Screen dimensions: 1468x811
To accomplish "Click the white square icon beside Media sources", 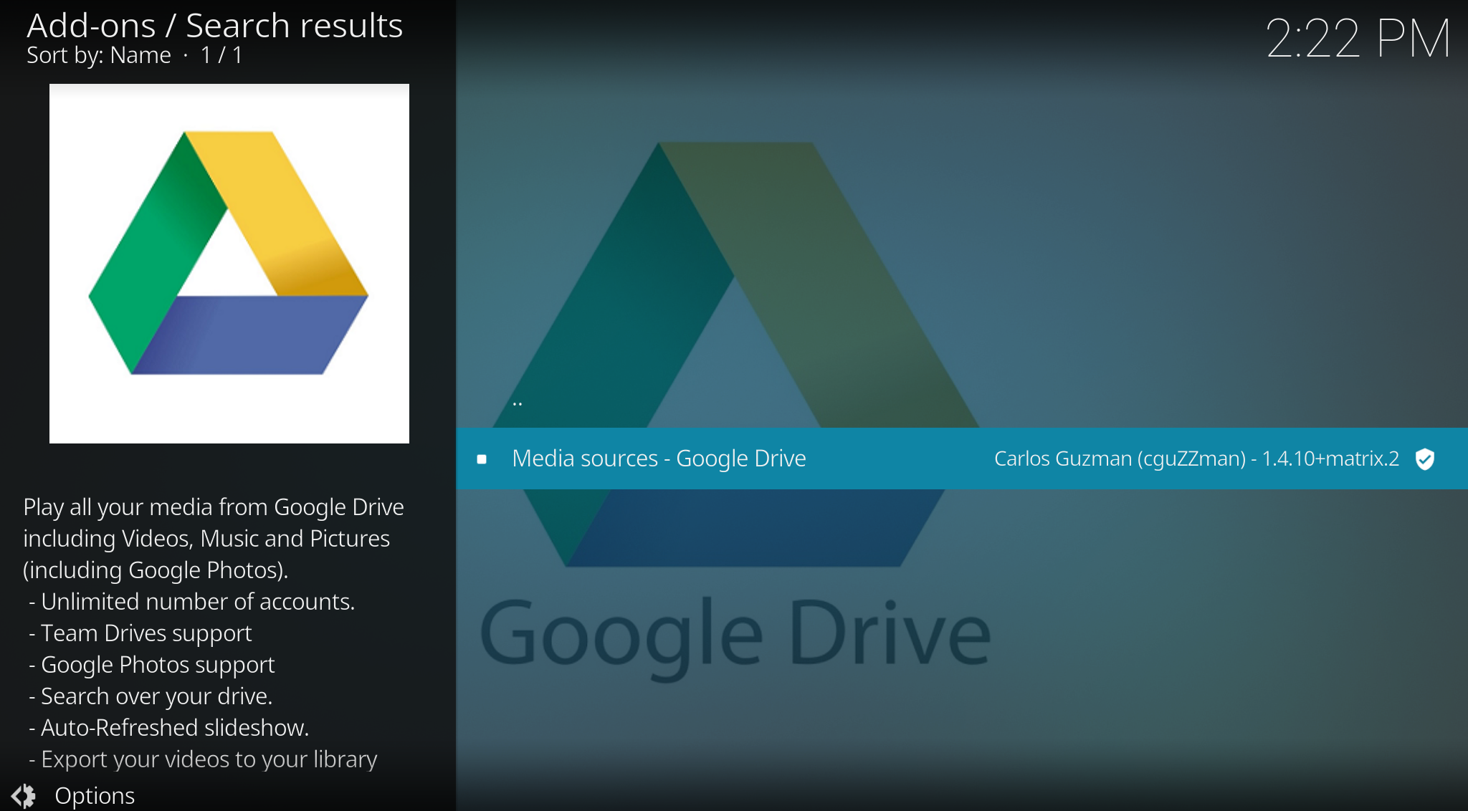I will (x=482, y=459).
